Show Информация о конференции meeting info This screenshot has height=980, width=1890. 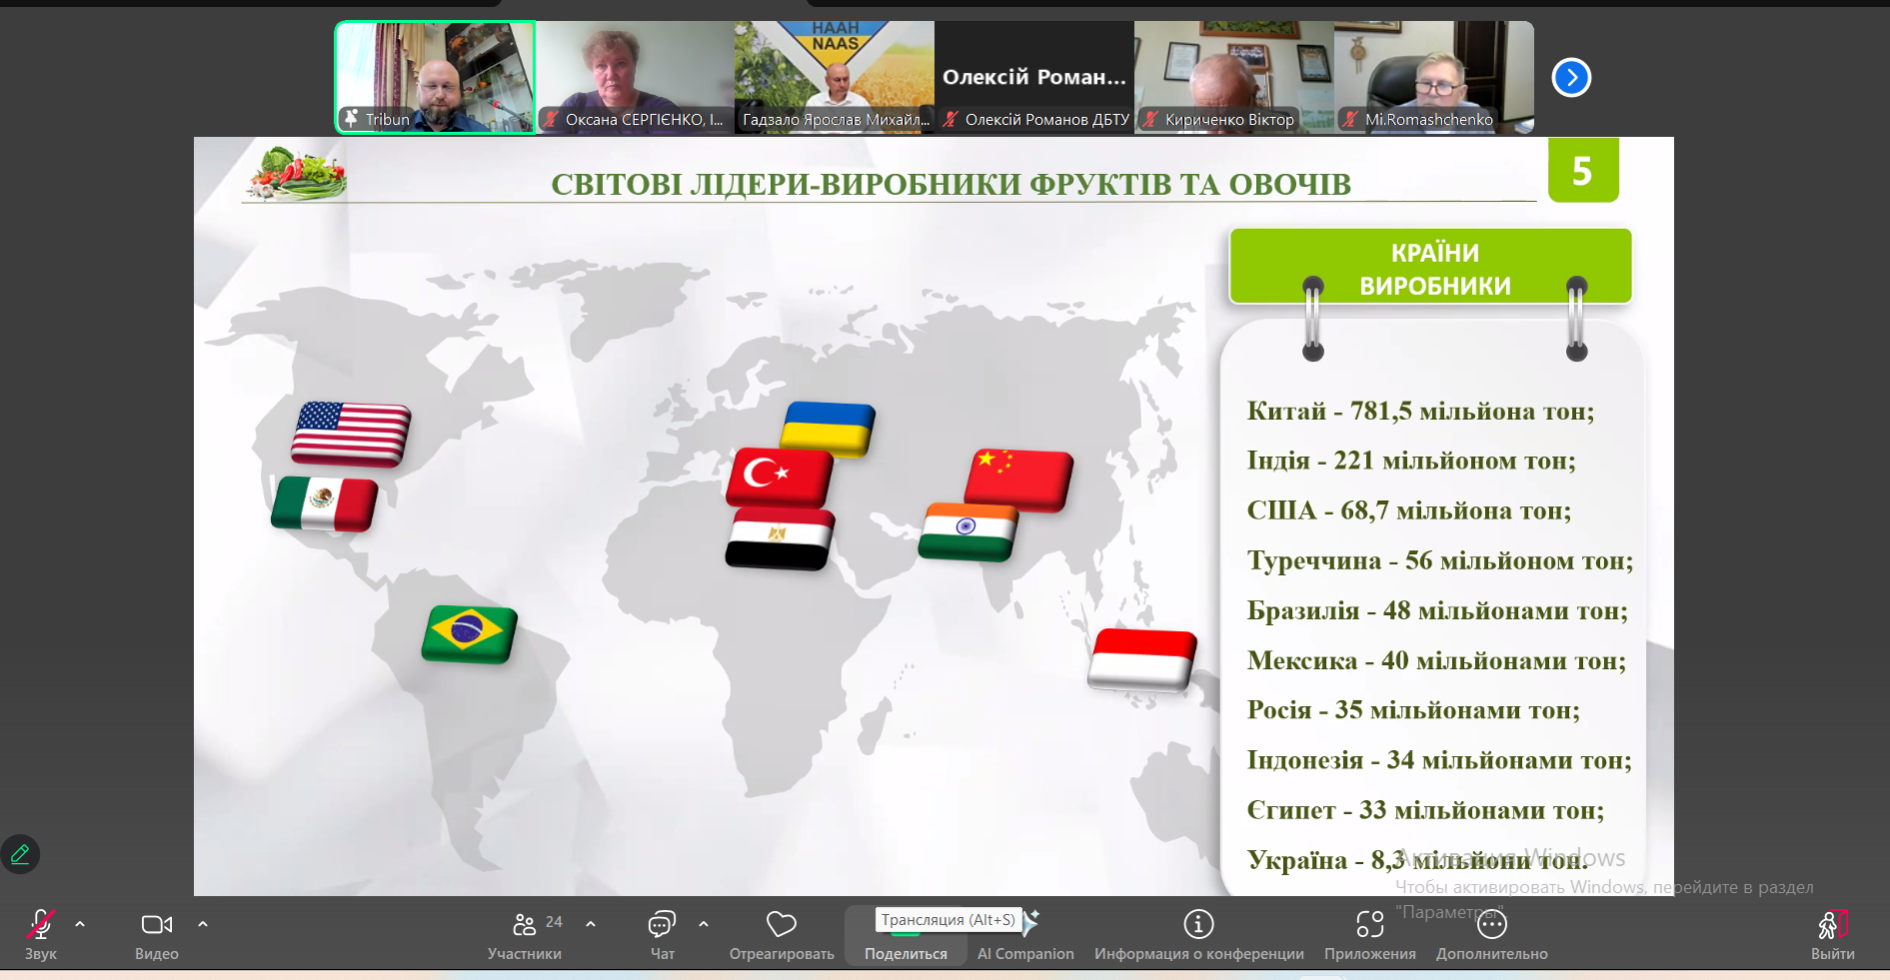click(x=1198, y=935)
